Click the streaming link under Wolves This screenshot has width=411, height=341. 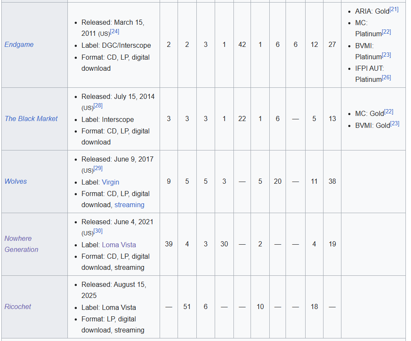tap(129, 205)
